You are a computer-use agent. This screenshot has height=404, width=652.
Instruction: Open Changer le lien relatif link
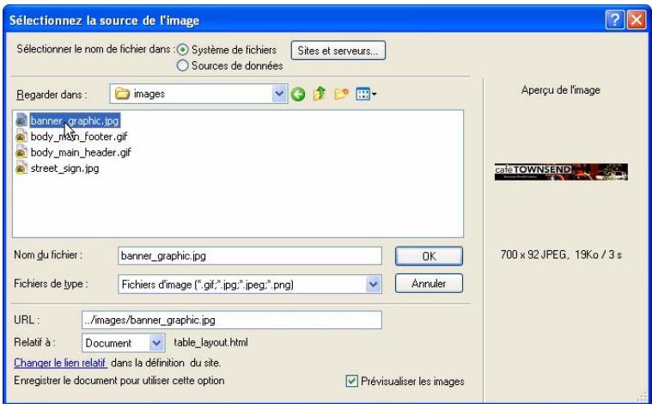click(60, 363)
